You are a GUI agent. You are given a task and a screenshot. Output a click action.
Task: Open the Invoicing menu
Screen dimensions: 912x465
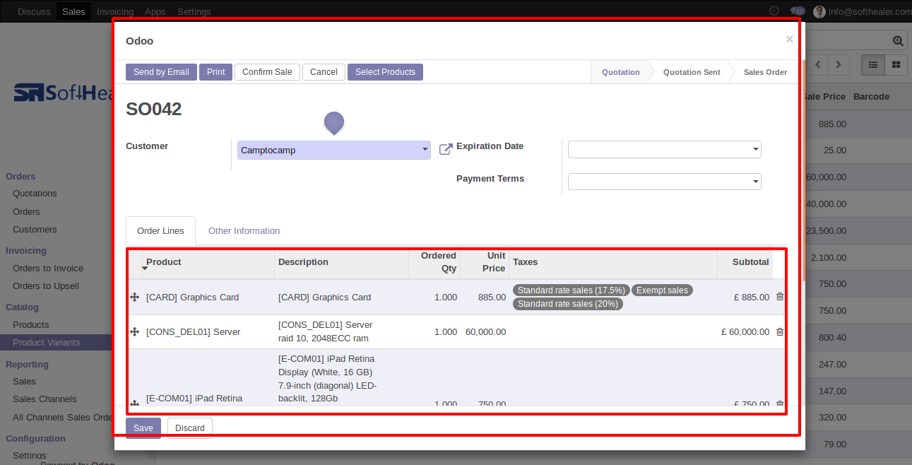point(115,11)
